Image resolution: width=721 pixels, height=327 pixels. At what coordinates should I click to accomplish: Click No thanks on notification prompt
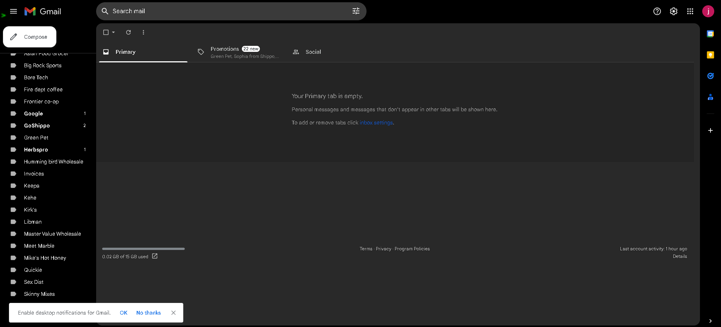tap(148, 313)
